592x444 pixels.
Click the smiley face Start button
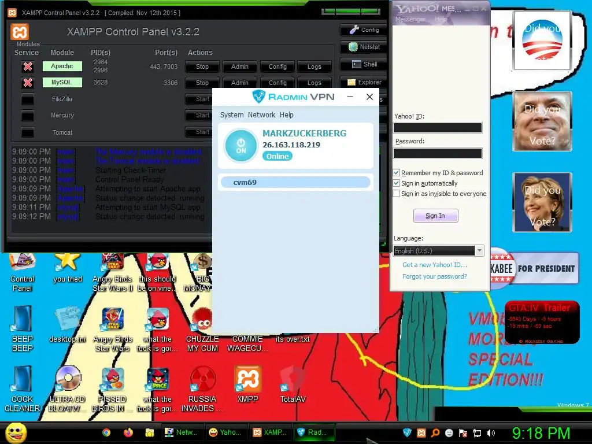[16, 432]
